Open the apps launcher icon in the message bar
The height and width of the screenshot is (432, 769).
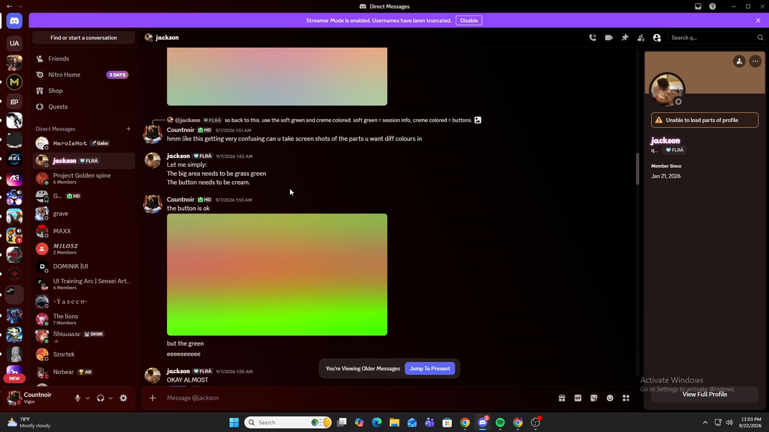(626, 398)
